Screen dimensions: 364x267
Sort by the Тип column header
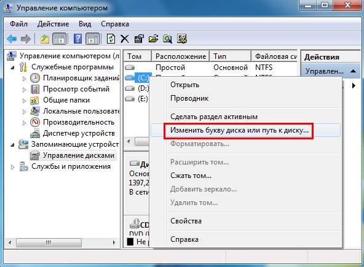pos(230,56)
